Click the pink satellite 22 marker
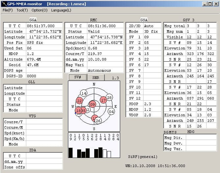Image resolution: width=220 pixels, height=173 pixels. (x=79, y=101)
